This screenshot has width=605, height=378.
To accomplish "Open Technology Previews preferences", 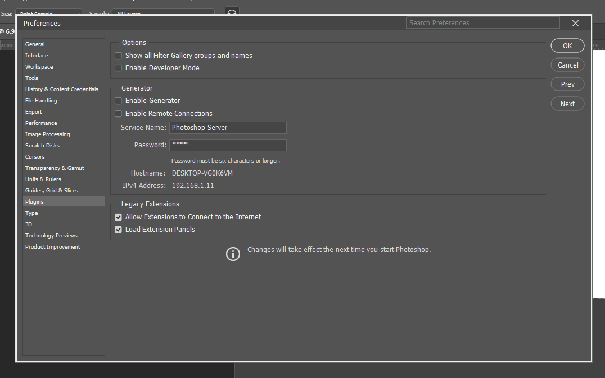I will coord(51,235).
